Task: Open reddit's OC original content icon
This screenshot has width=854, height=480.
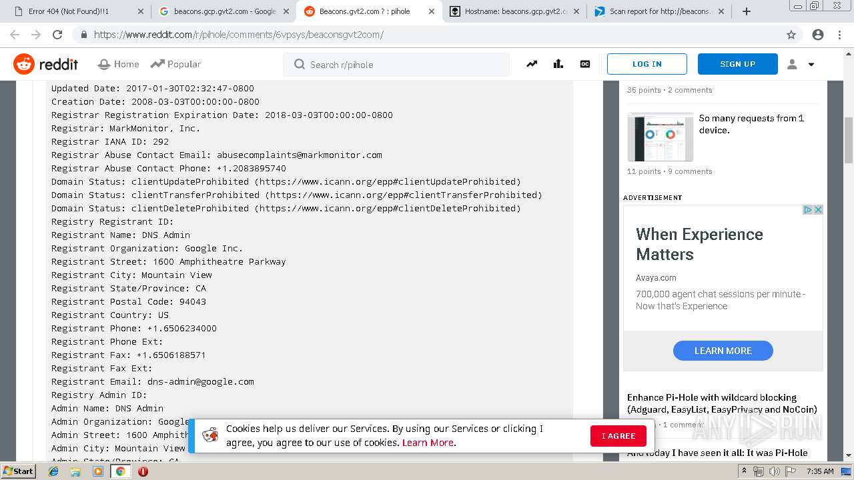Action: pos(585,64)
